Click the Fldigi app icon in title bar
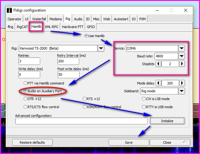Screen dimensions: 200x154 tap(8, 10)
